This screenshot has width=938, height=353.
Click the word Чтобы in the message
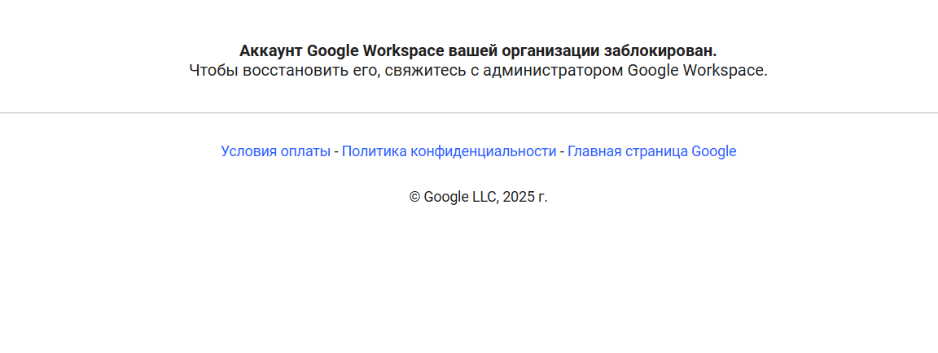[212, 70]
